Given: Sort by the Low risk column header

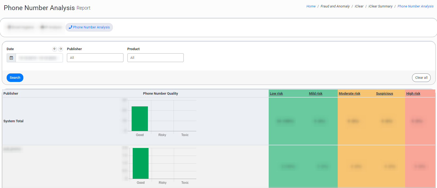Looking at the screenshot, I should click(276, 94).
